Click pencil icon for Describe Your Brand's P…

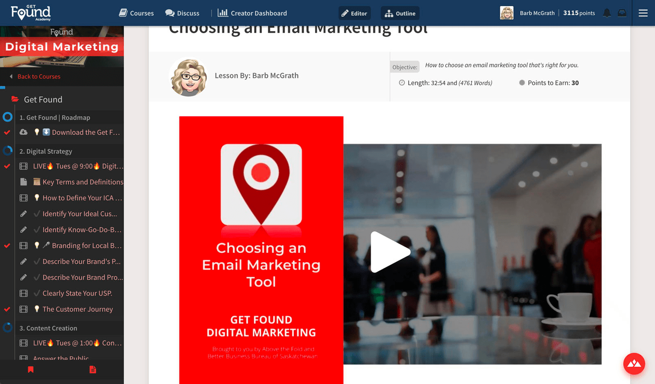(x=23, y=262)
